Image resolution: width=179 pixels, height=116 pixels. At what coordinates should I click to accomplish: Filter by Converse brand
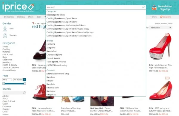click(x=7, y=107)
